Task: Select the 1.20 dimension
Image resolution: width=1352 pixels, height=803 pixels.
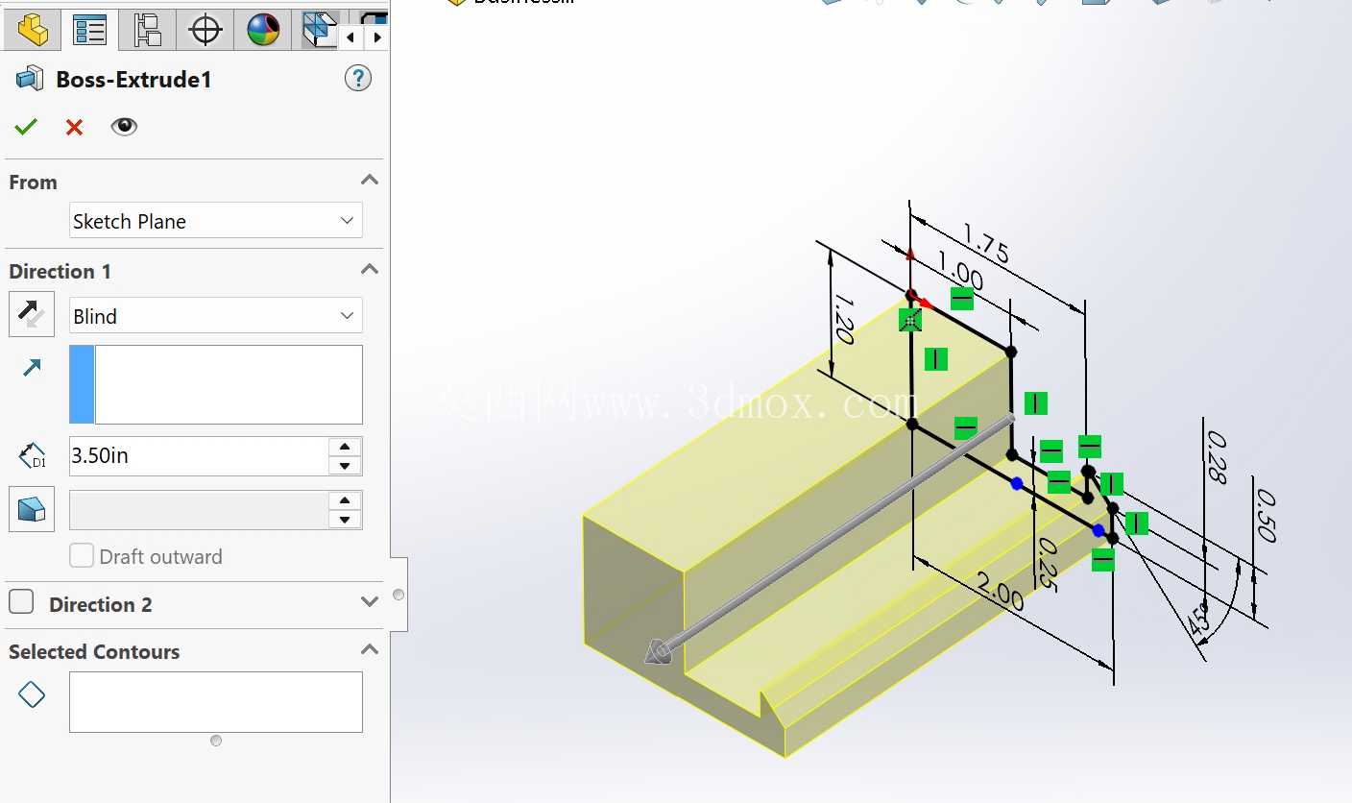Action: click(843, 319)
